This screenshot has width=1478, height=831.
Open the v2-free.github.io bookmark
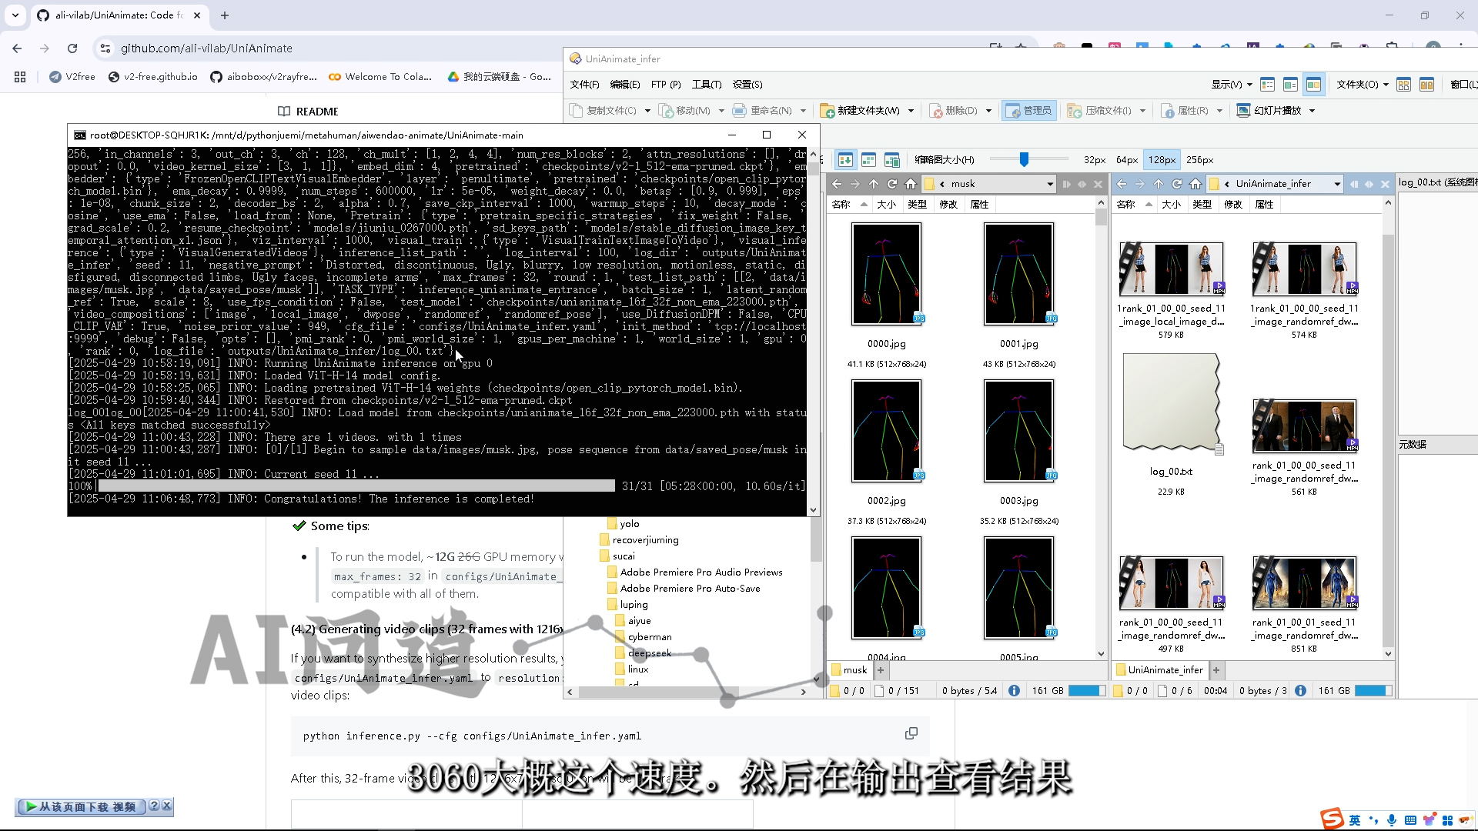pos(153,77)
